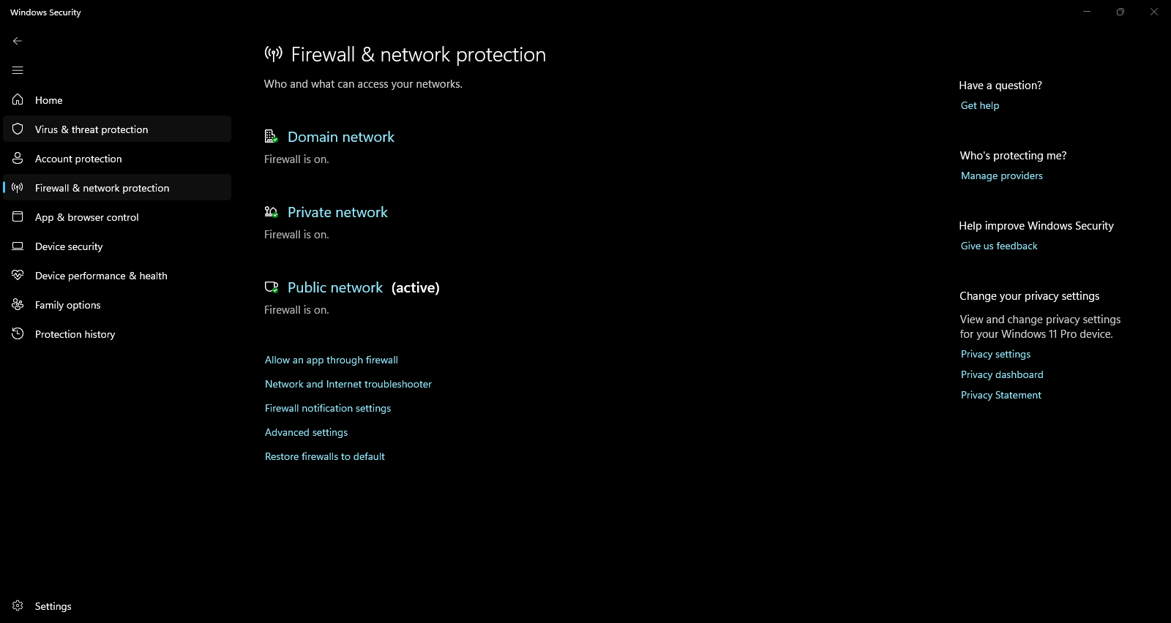
Task: Click the hamburger menu to collapse sidebar
Action: pyautogui.click(x=18, y=70)
